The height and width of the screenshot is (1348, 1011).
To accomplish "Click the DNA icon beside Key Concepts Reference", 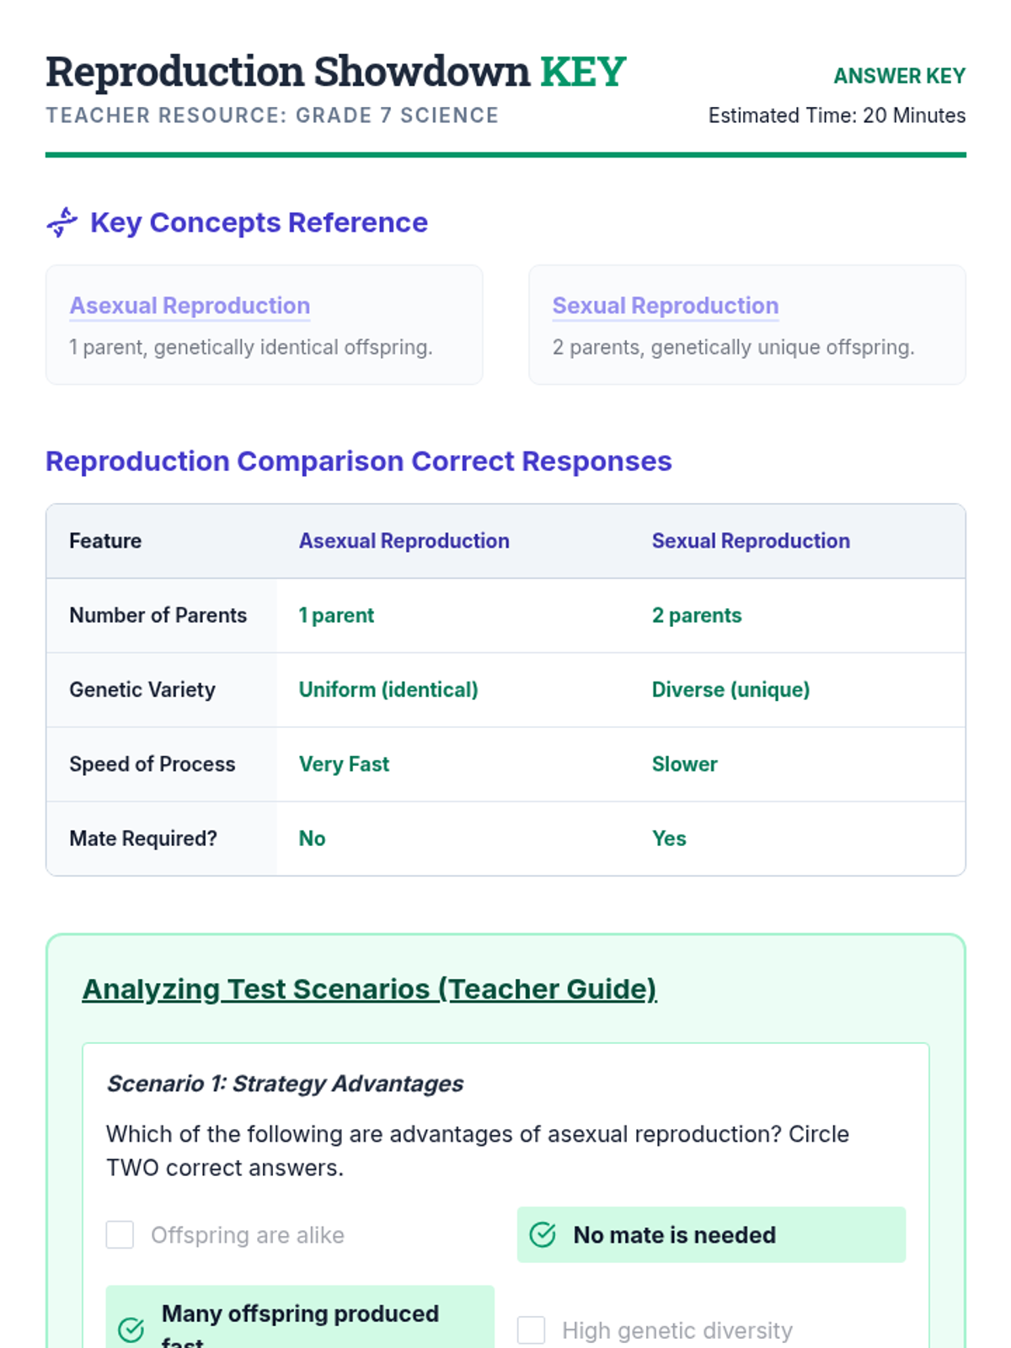I will (x=62, y=222).
